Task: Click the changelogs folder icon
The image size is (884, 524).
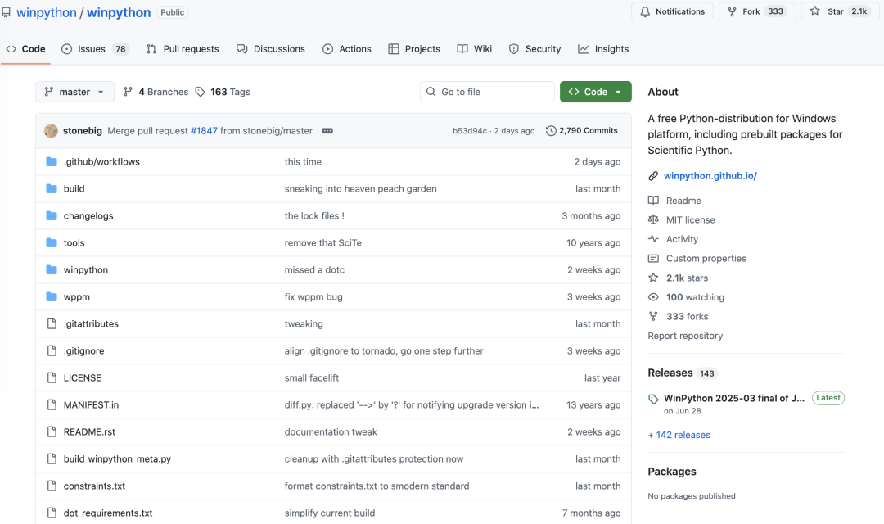Action: click(x=52, y=216)
